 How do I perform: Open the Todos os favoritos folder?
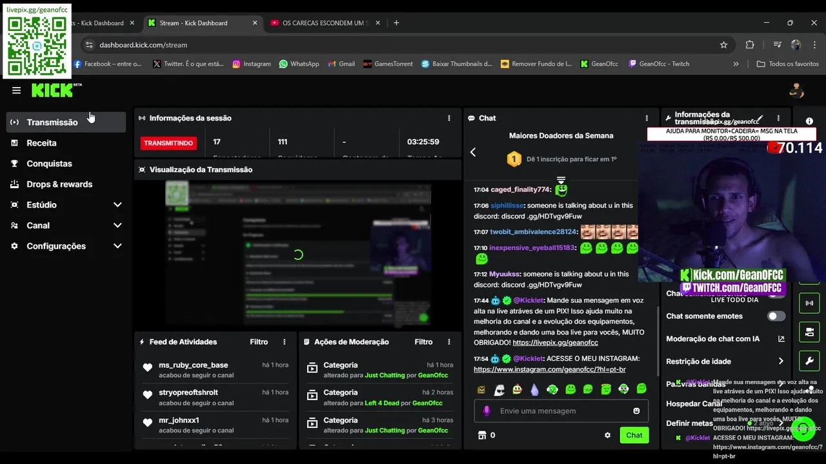click(x=788, y=64)
